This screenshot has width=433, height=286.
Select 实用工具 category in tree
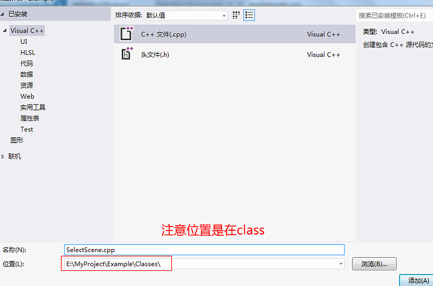[33, 107]
